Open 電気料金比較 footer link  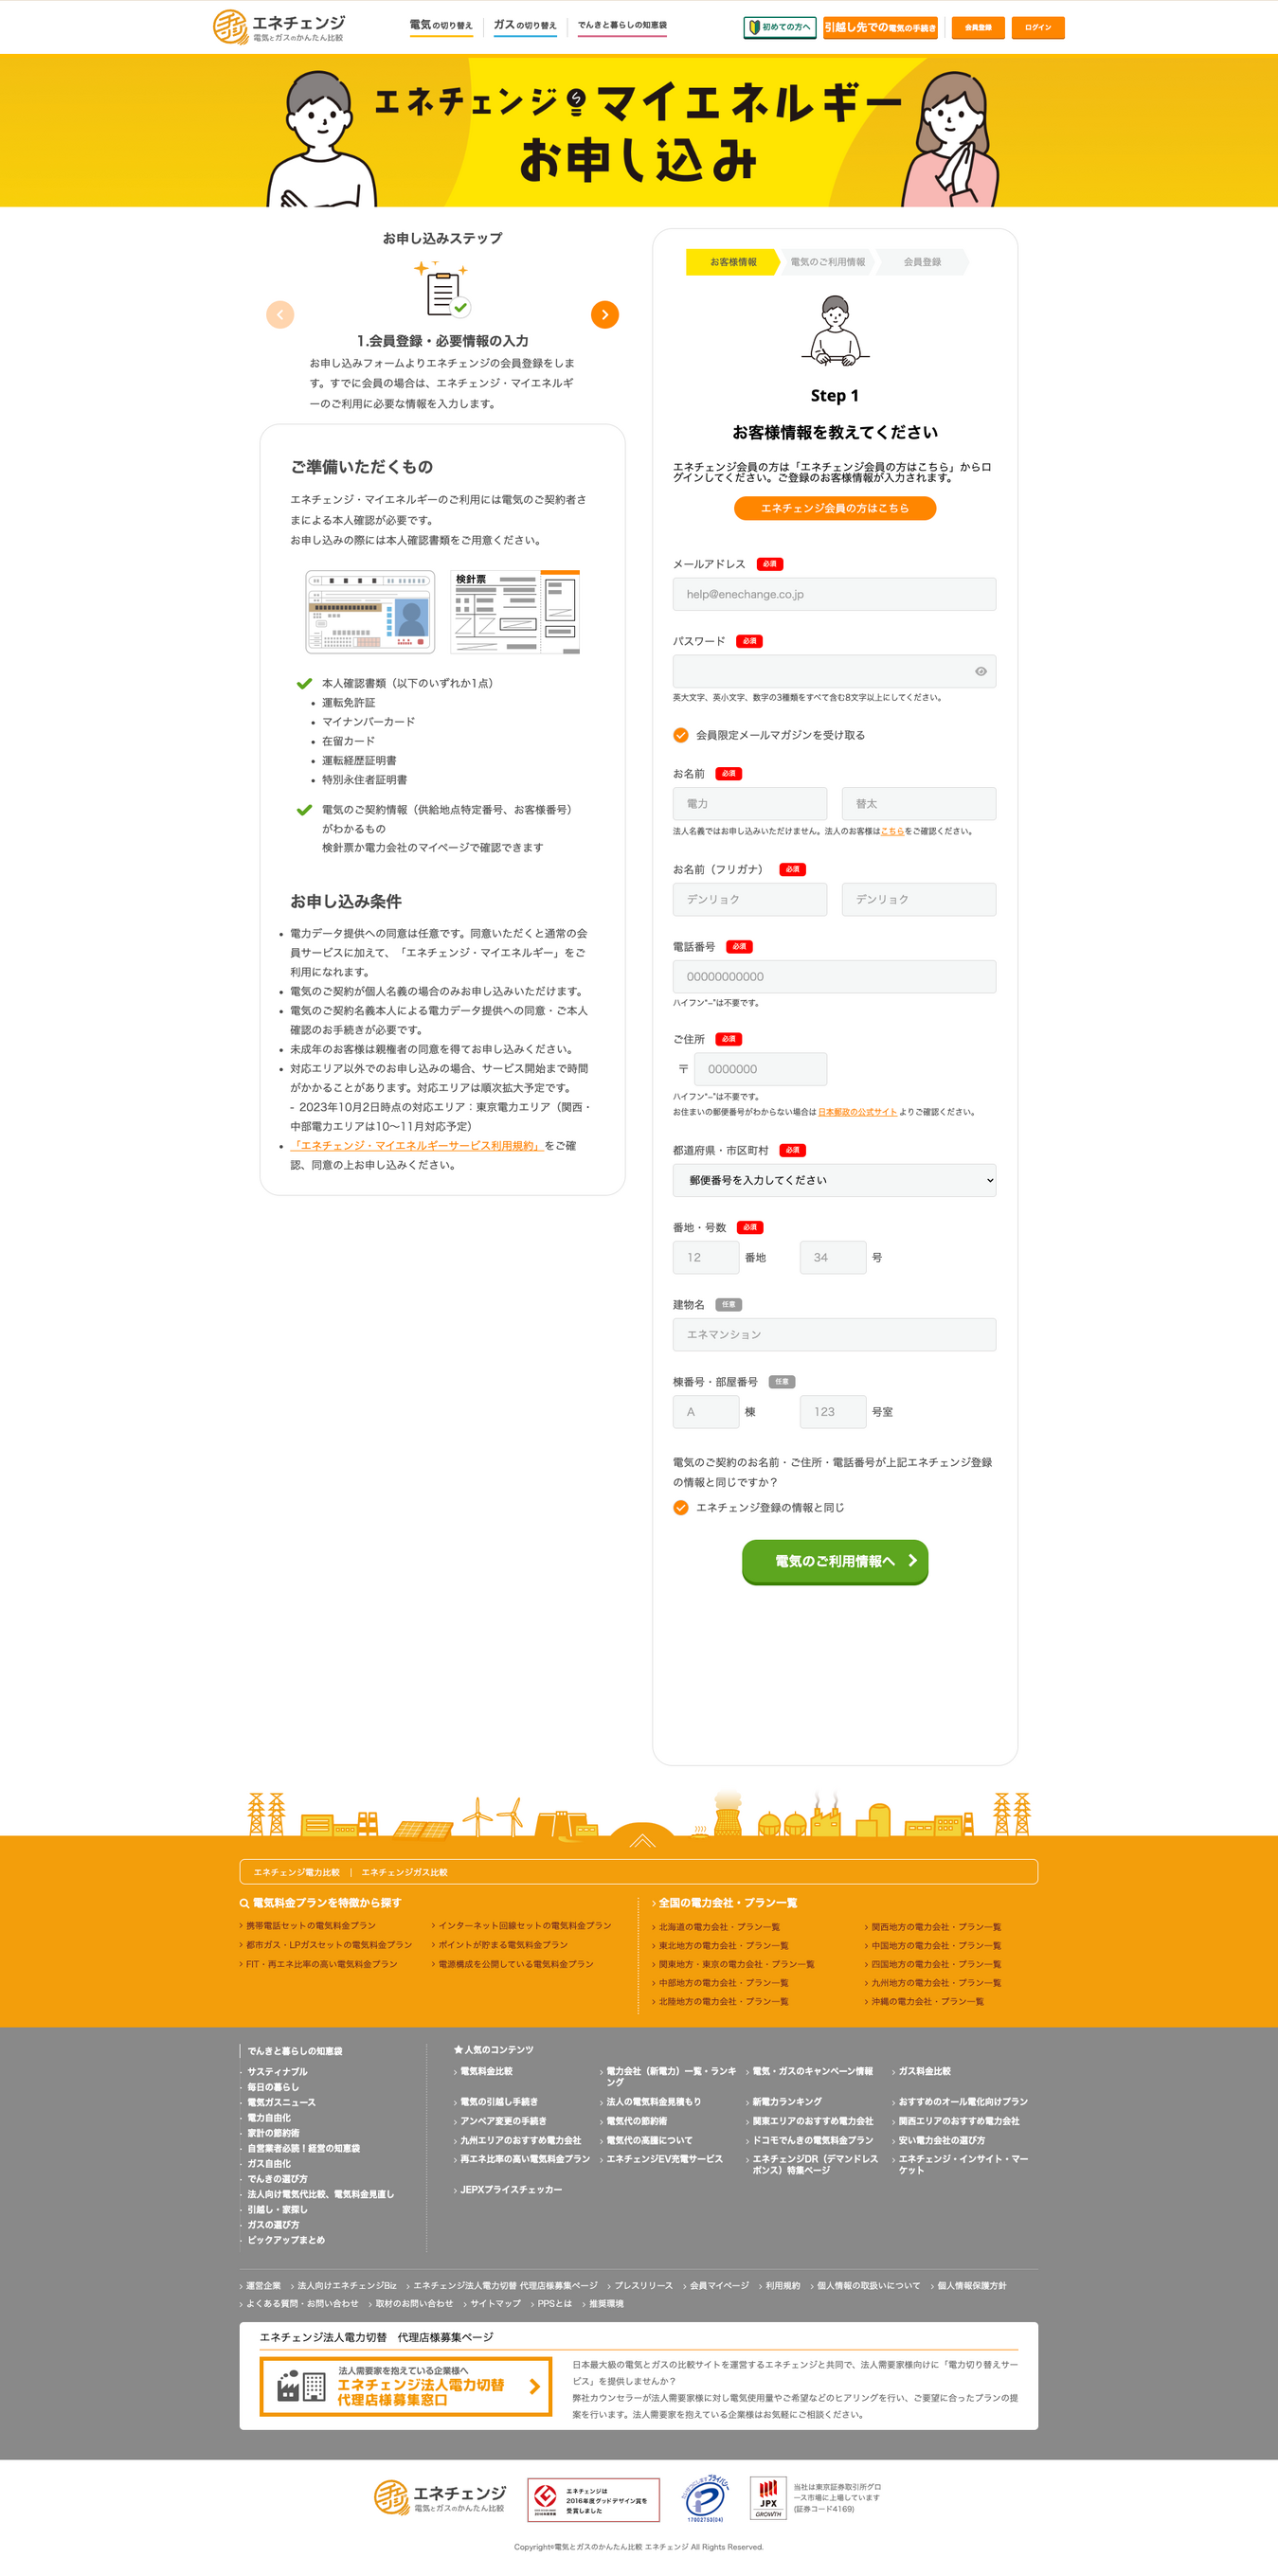(487, 2071)
